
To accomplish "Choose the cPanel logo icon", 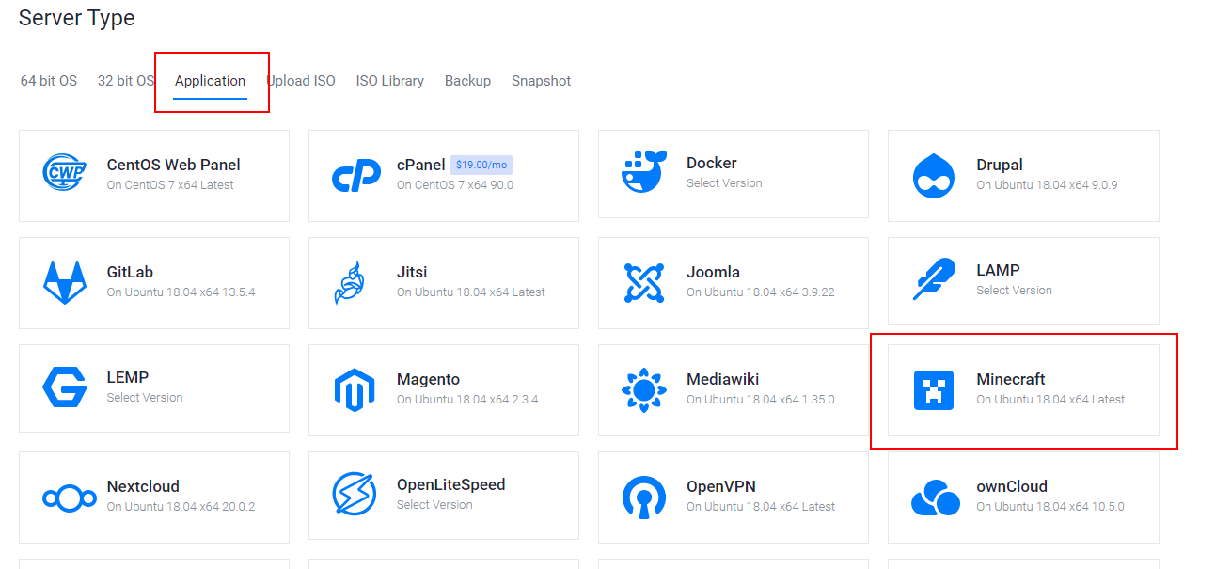I will 356,175.
